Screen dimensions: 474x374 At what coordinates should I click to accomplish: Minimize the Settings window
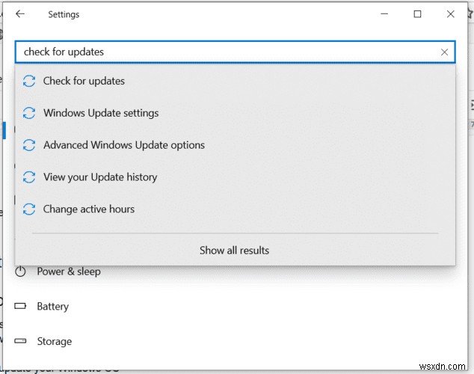coord(384,14)
